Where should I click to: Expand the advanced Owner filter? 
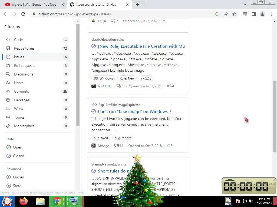coord(15,177)
